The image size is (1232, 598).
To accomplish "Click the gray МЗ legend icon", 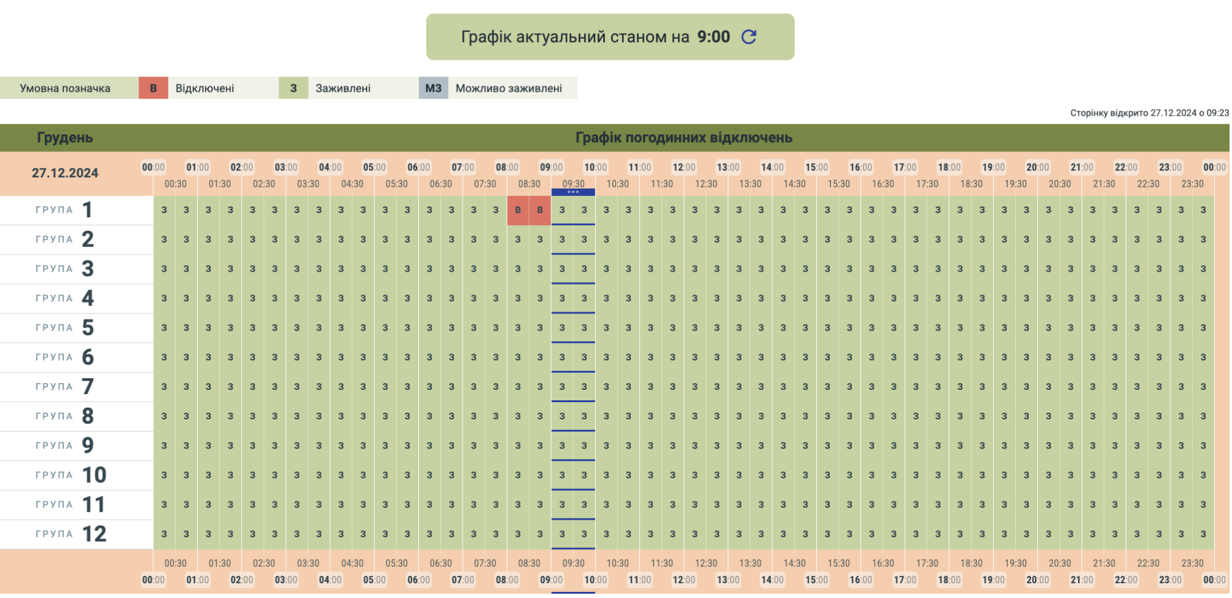I will [433, 88].
